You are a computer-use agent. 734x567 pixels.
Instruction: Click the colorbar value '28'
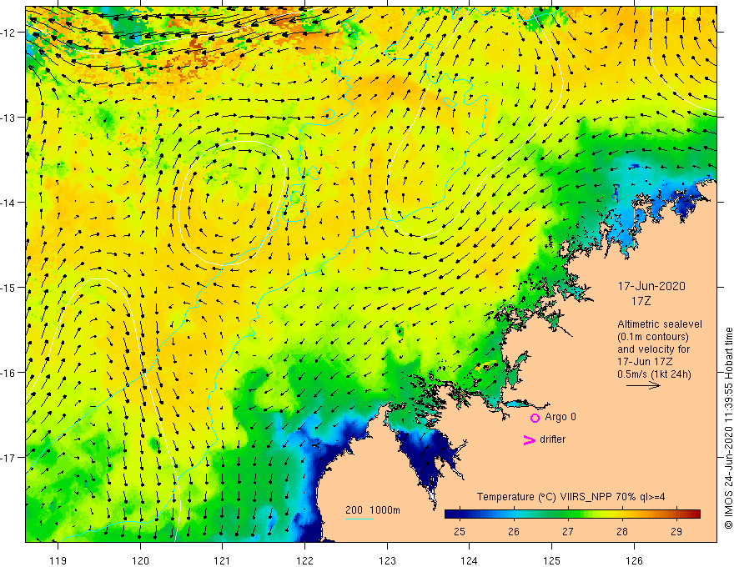(x=622, y=532)
